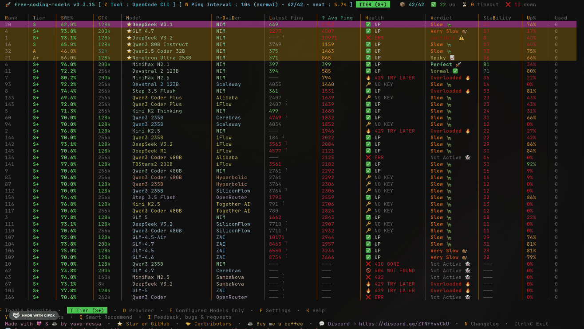Click the green check health icon for MiniMax M2.1
Screen dimensions: 584x329
(x=368, y=64)
